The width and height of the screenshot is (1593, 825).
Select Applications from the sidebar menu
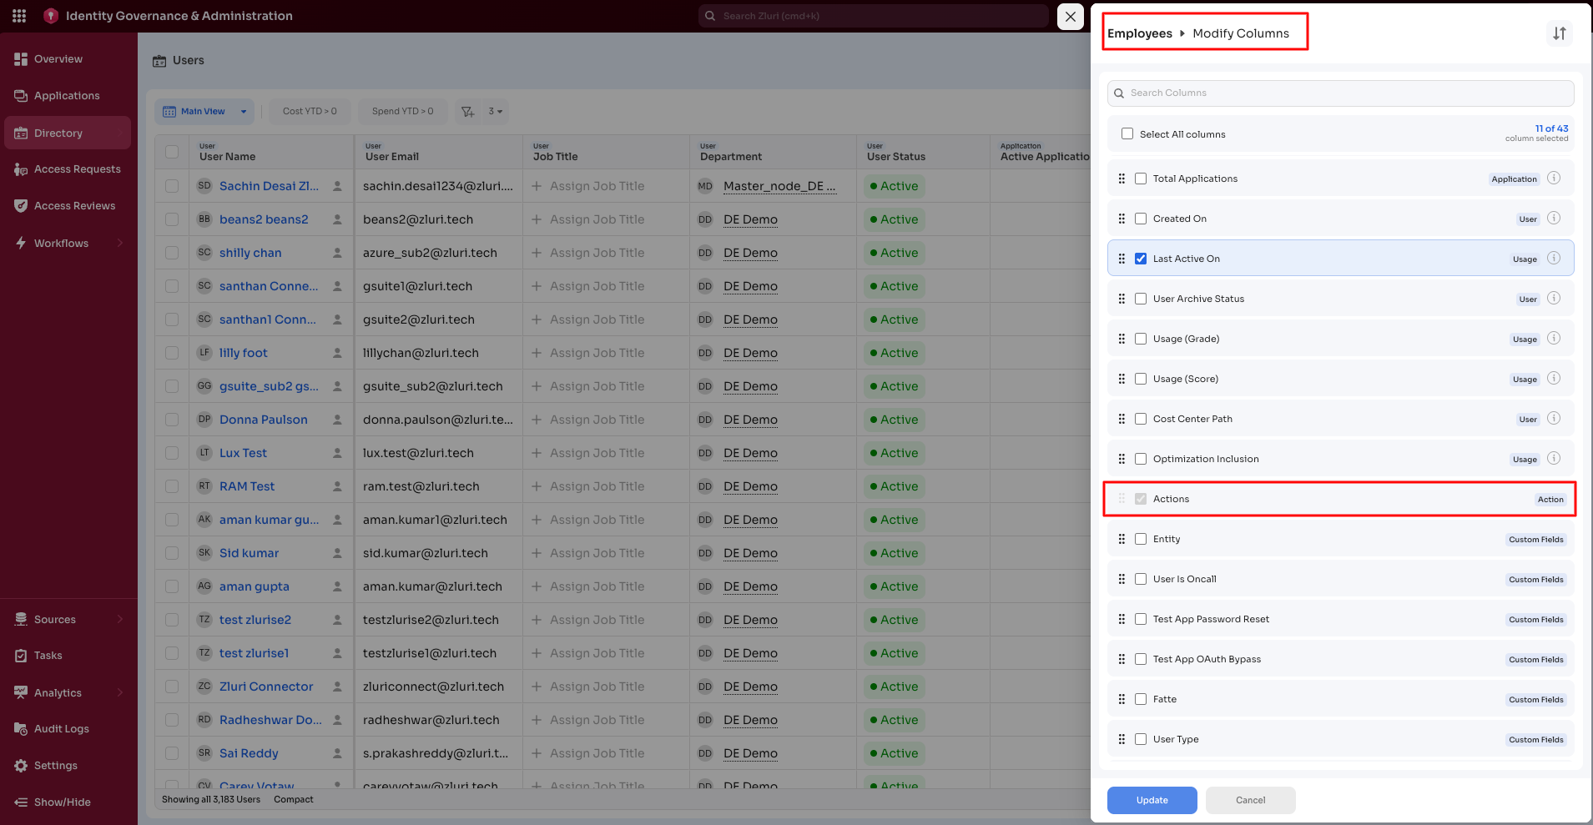tap(67, 95)
